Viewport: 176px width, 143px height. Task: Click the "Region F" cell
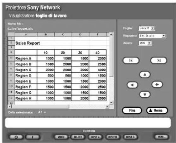[x=26, y=87]
